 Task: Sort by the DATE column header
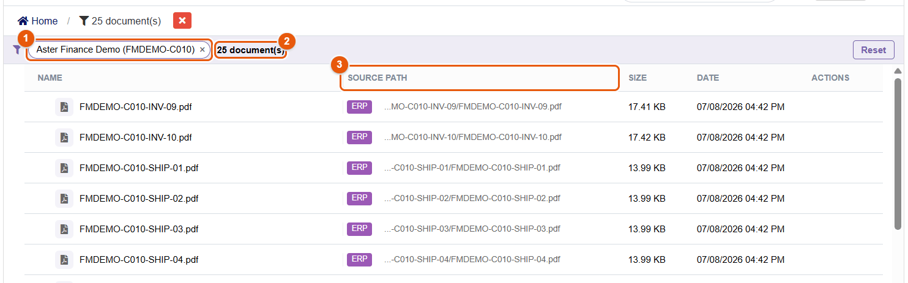coord(708,78)
